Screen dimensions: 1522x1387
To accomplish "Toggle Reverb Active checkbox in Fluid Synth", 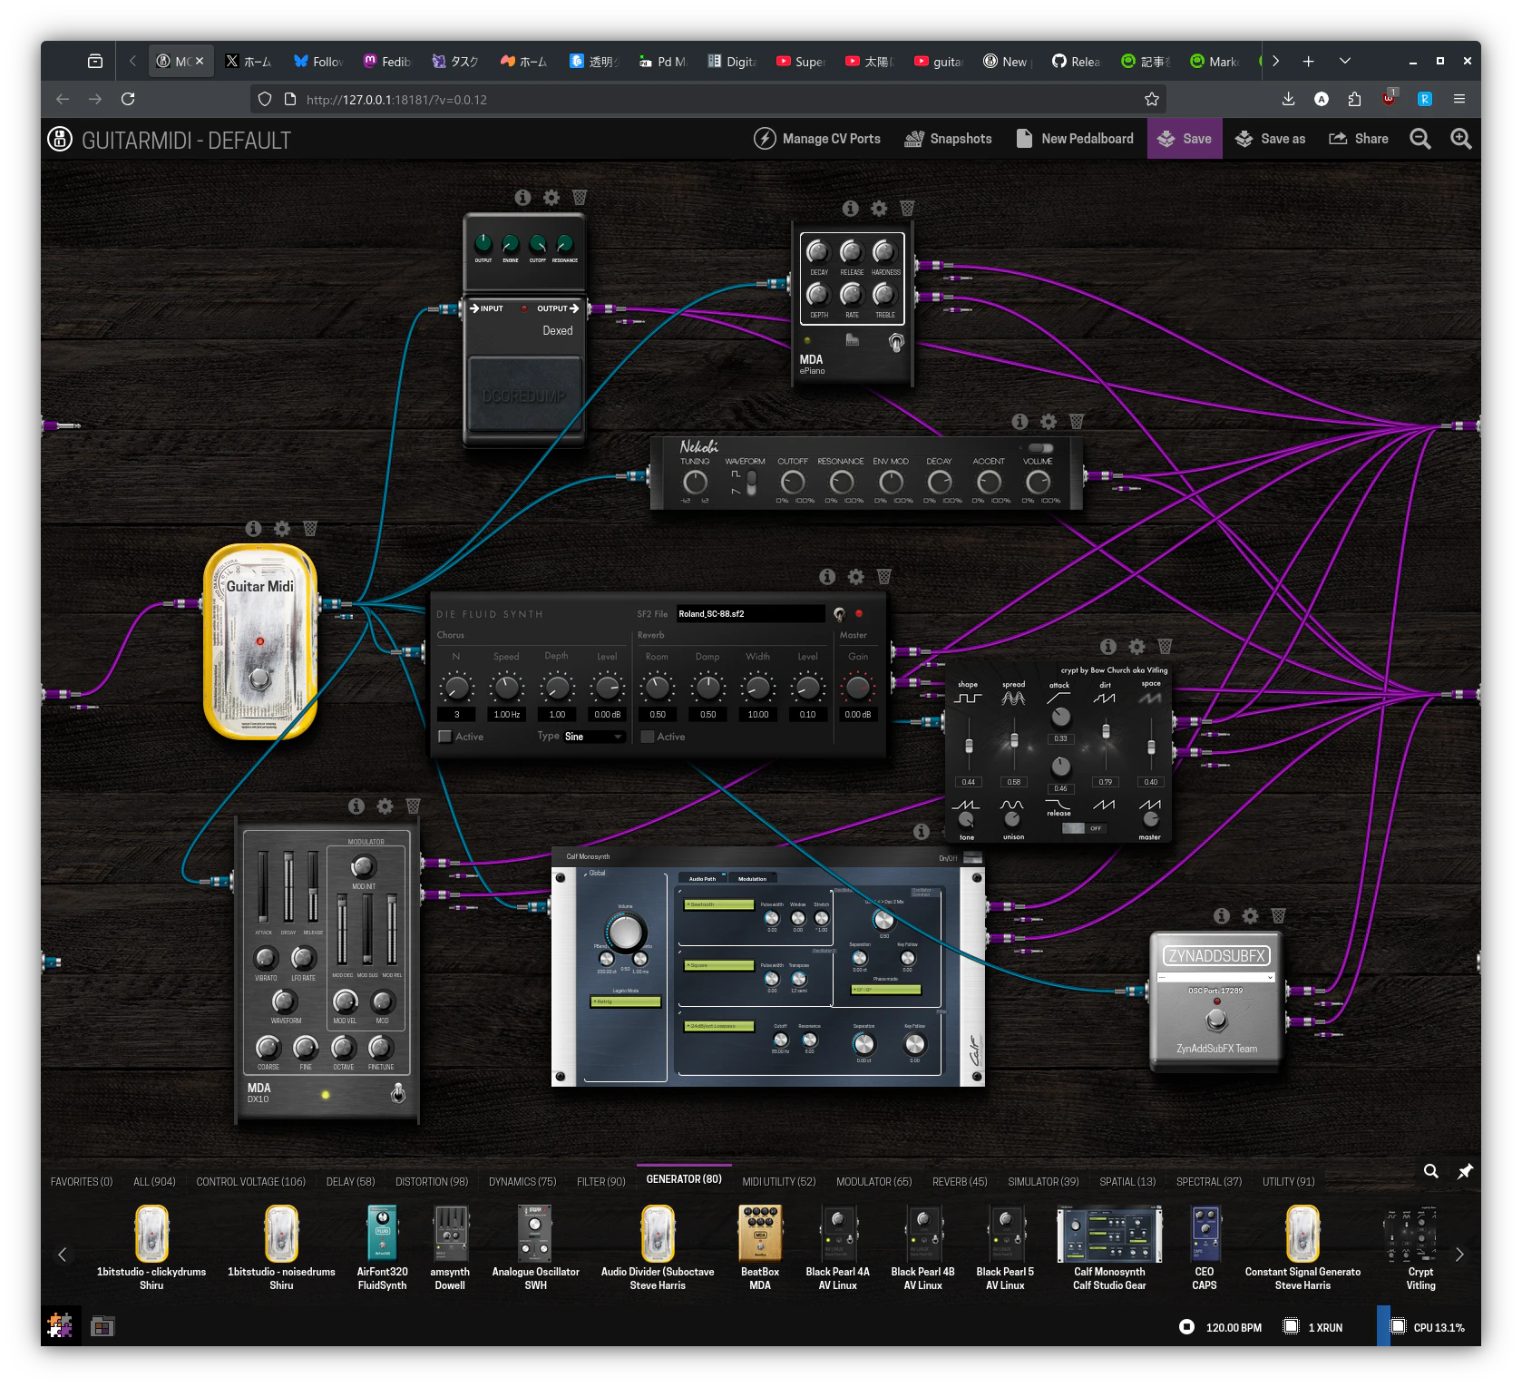I will [x=648, y=737].
